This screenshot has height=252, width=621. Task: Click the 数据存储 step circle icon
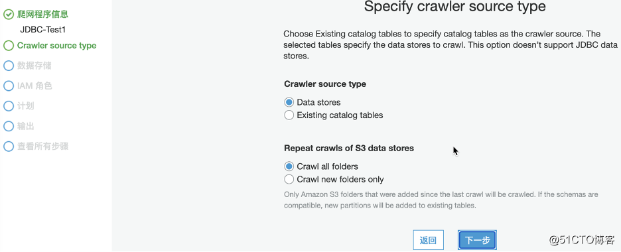pyautogui.click(x=9, y=66)
